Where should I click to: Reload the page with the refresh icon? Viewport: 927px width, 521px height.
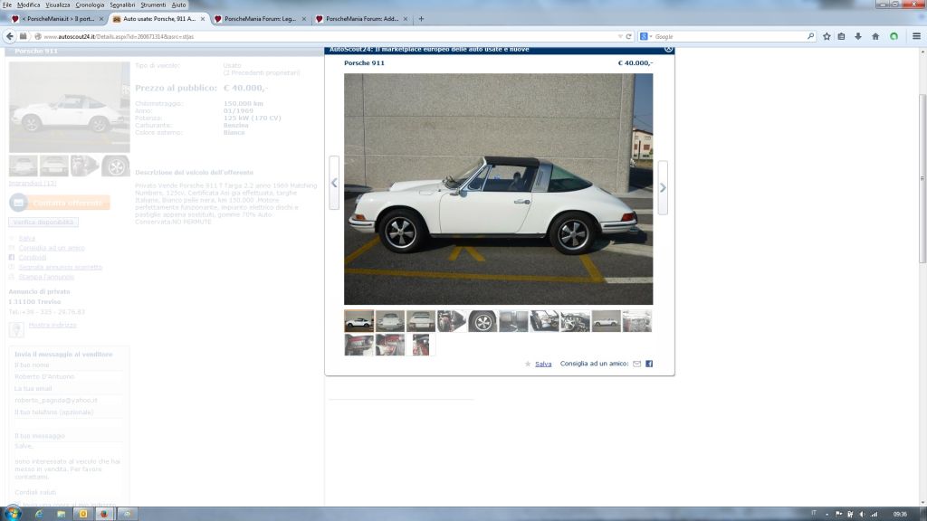click(x=628, y=36)
